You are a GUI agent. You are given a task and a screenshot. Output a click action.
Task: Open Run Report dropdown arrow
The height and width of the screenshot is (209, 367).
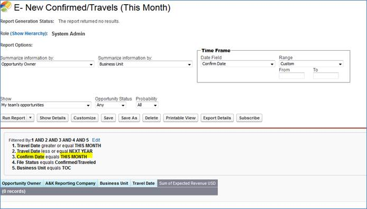coord(31,118)
